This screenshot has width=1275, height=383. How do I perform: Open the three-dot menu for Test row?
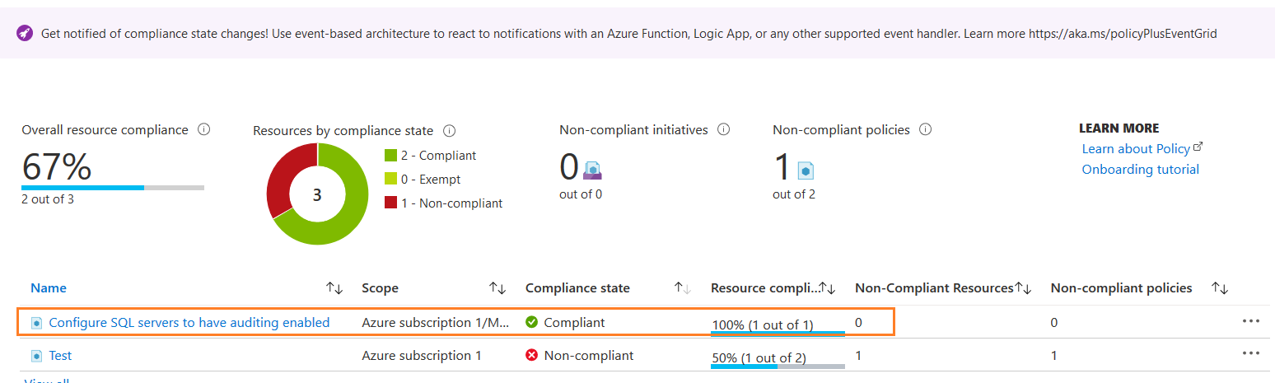pos(1250,353)
